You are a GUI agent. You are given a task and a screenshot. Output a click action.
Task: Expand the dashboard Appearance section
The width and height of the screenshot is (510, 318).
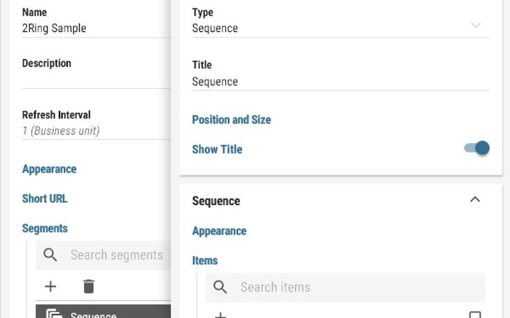[x=49, y=169]
